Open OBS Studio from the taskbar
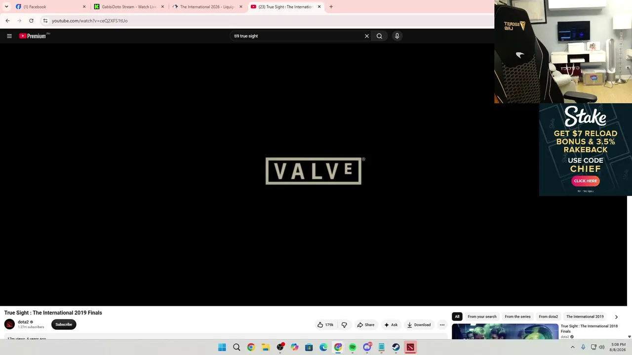Screen dimensions: 632x355 [280, 347]
